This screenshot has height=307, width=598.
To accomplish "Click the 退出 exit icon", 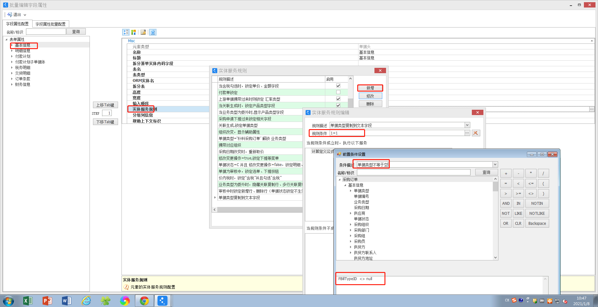I will (10, 15).
